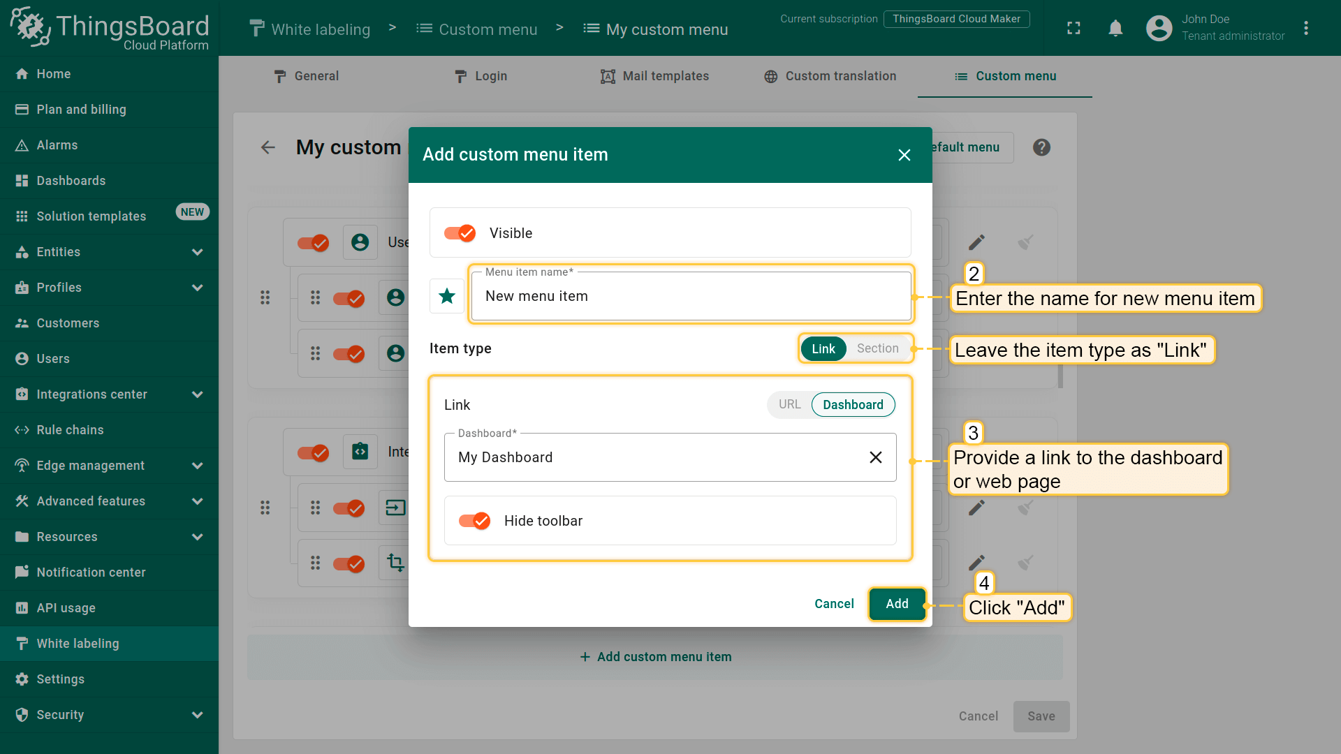Select the Section item type
This screenshot has height=754, width=1341.
coord(877,348)
